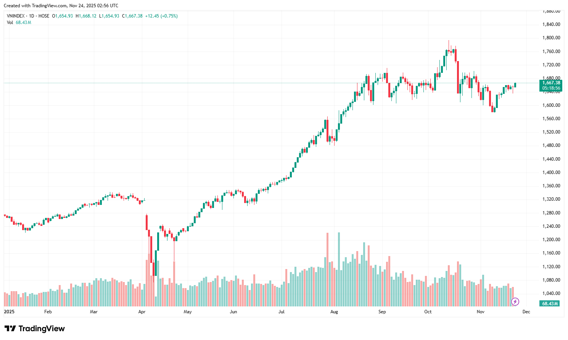Click the high price H1,668.12 value

[x=86, y=16]
